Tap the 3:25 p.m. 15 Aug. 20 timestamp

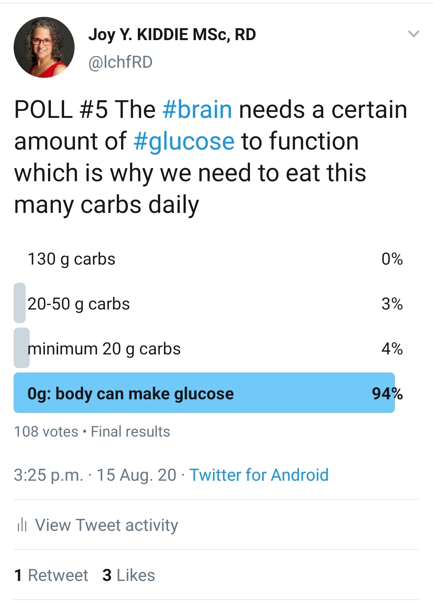95,475
